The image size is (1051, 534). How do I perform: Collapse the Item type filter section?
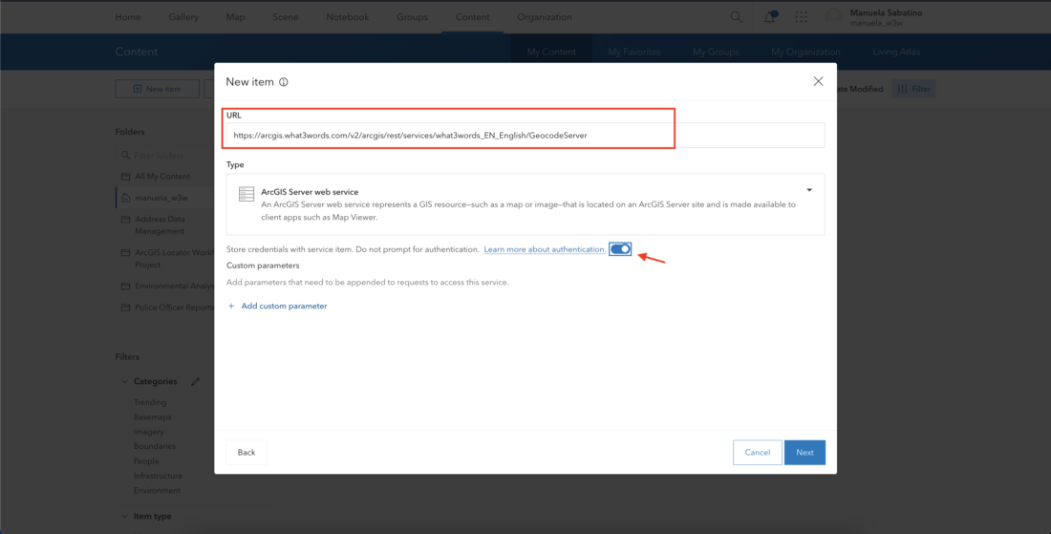tap(124, 517)
